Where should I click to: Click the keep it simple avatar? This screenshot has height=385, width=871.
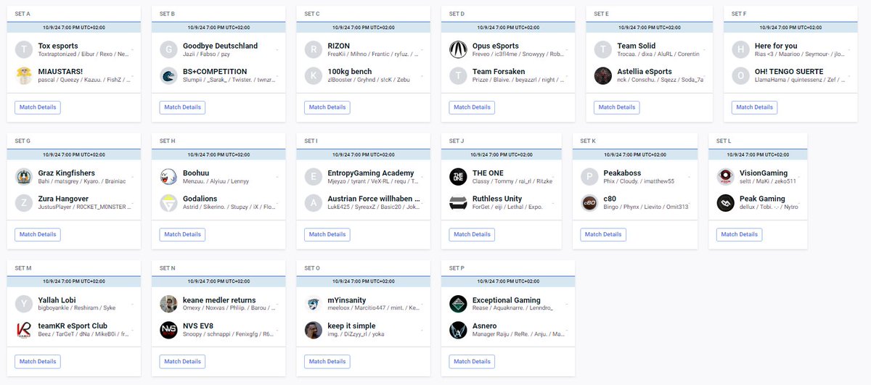click(x=314, y=330)
